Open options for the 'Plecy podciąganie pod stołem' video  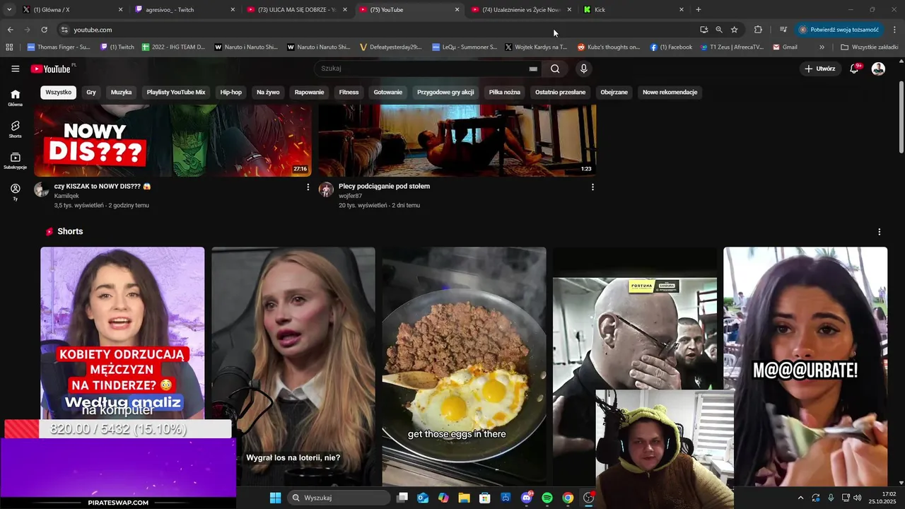pyautogui.click(x=592, y=187)
